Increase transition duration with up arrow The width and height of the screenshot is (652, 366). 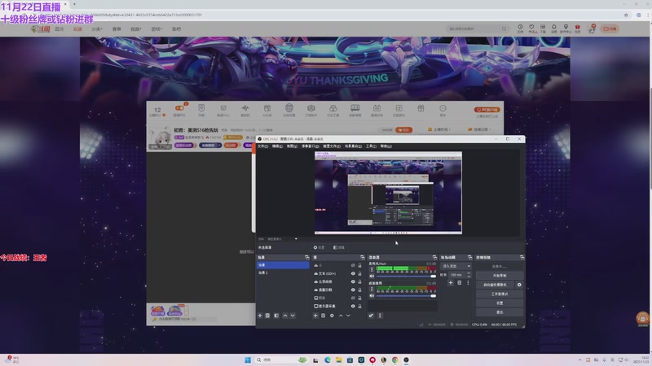[469, 273]
